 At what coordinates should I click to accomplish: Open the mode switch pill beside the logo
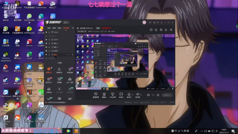pos(66,22)
